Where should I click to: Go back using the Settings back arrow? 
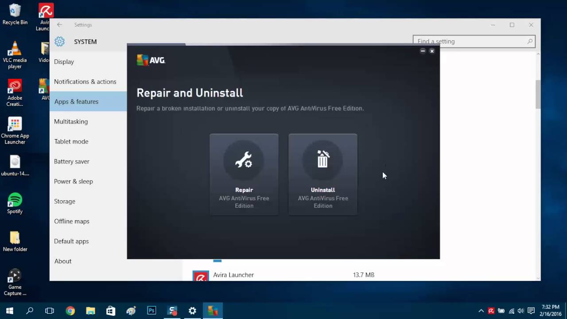[x=59, y=25]
